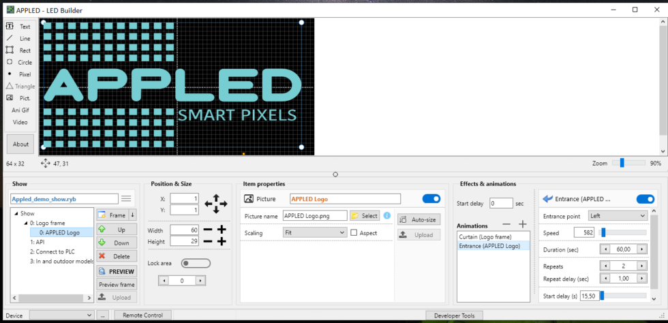Decrease Height with the minus icon
The height and width of the screenshot is (323, 668).
pyautogui.click(x=207, y=242)
